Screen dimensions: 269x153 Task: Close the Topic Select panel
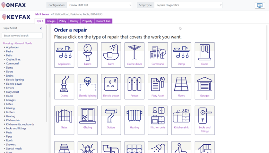(41, 29)
